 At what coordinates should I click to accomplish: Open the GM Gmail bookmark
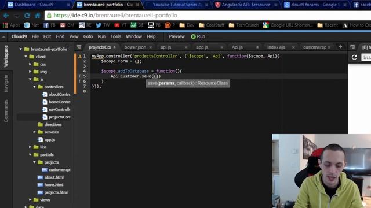point(67,25)
